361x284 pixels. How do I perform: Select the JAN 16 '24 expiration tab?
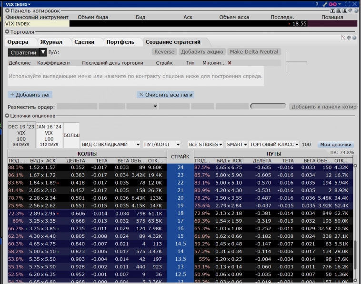click(x=49, y=135)
